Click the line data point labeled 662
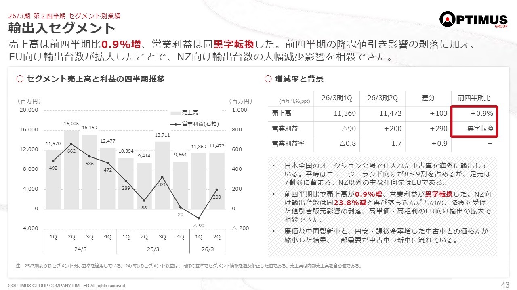Viewport: 517px width, 290px height. (x=71, y=144)
